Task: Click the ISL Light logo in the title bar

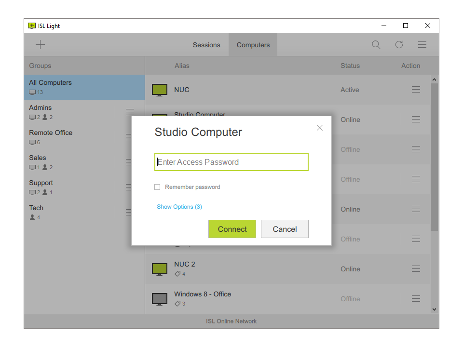Action: point(32,26)
